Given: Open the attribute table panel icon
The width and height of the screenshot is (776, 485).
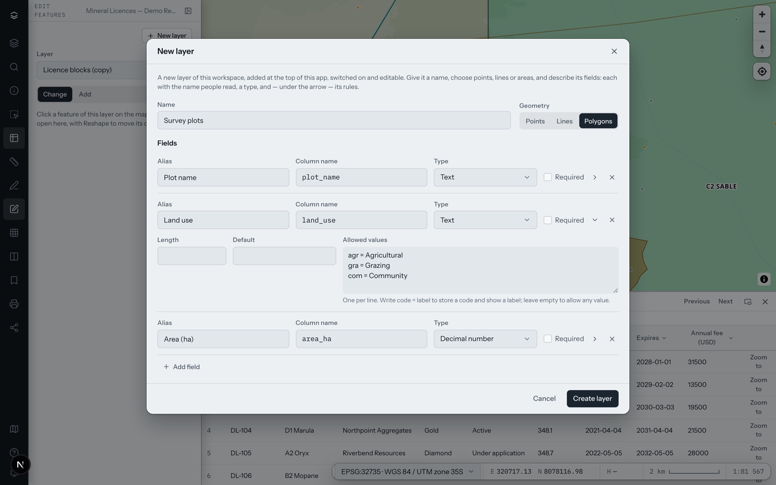Looking at the screenshot, I should tap(14, 138).
